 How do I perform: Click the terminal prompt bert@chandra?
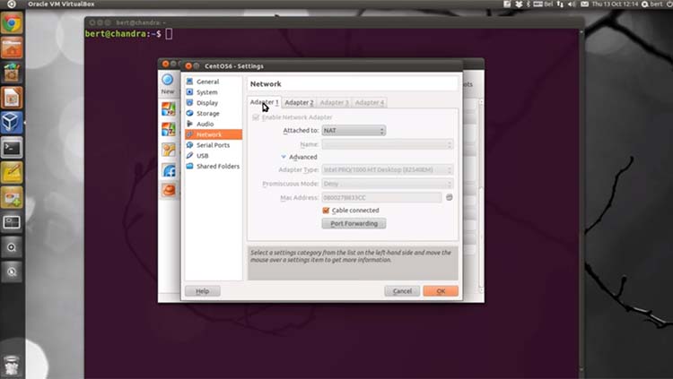[123, 34]
